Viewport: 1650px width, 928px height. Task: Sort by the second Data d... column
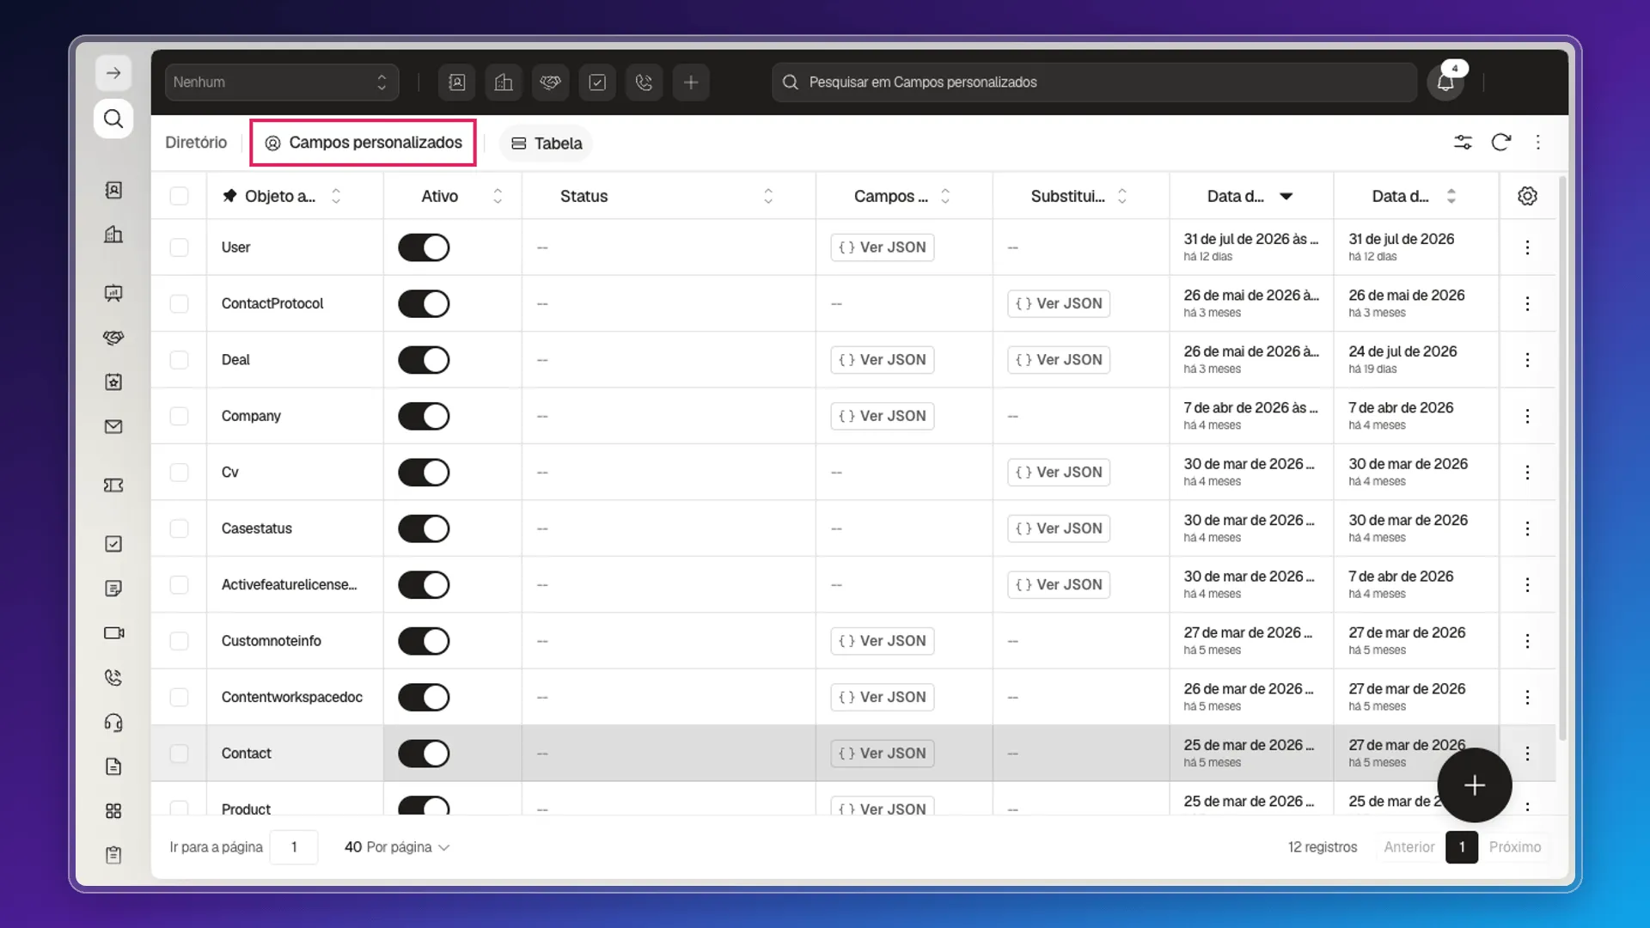[x=1451, y=196]
